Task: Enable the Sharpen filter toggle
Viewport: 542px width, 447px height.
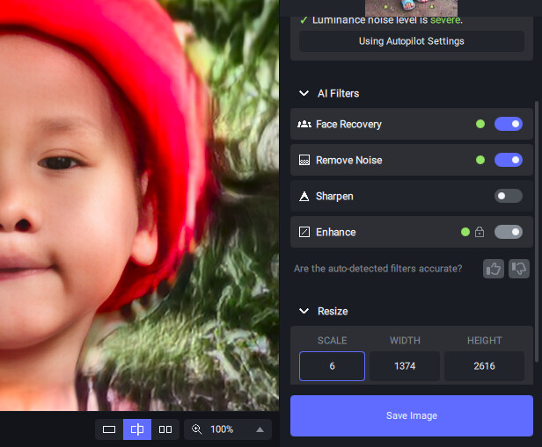Action: click(x=508, y=197)
